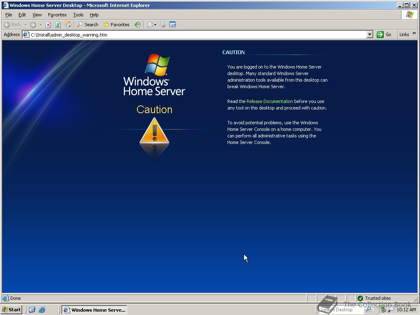Click the yellow Caution warning triangle image
Image resolution: width=420 pixels, height=315 pixels.
(x=154, y=131)
